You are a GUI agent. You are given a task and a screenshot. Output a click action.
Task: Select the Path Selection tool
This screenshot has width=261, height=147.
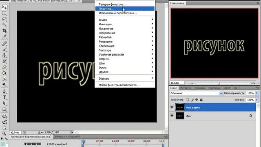[x=4, y=103]
